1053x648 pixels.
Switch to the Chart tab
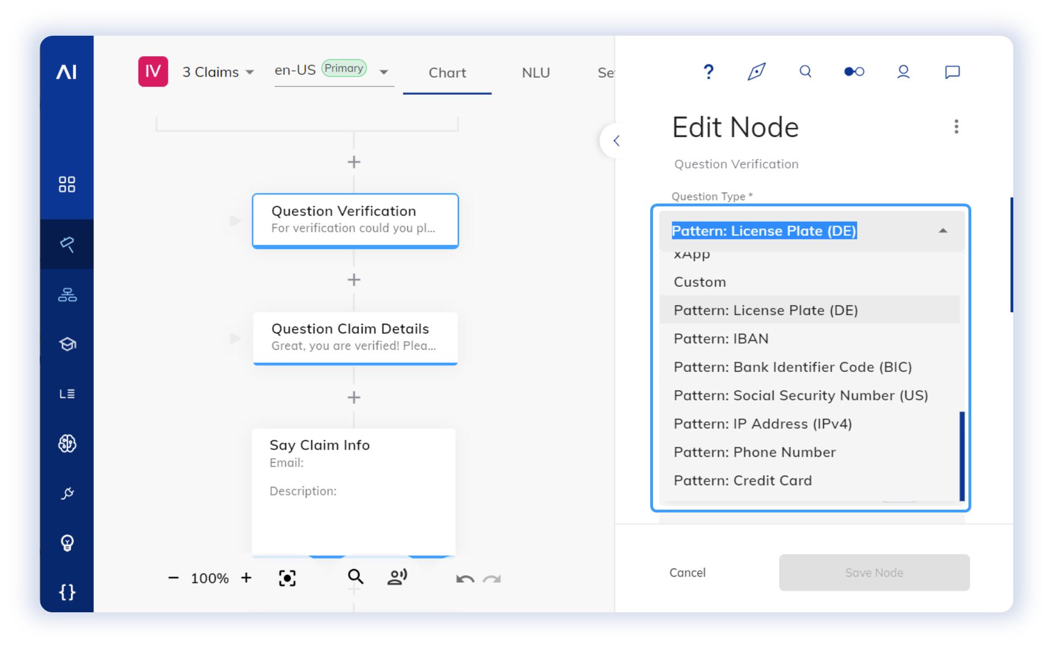click(x=447, y=73)
